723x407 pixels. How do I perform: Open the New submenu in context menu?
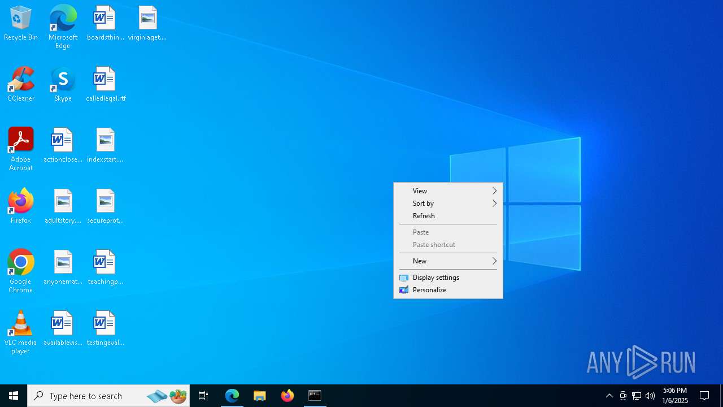tap(448, 261)
